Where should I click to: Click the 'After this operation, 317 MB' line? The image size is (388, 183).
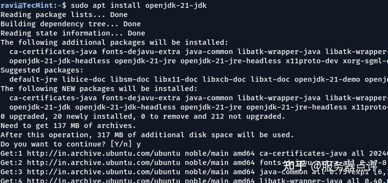(147, 135)
